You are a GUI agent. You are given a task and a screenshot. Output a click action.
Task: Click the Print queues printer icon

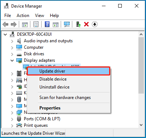point(19,125)
